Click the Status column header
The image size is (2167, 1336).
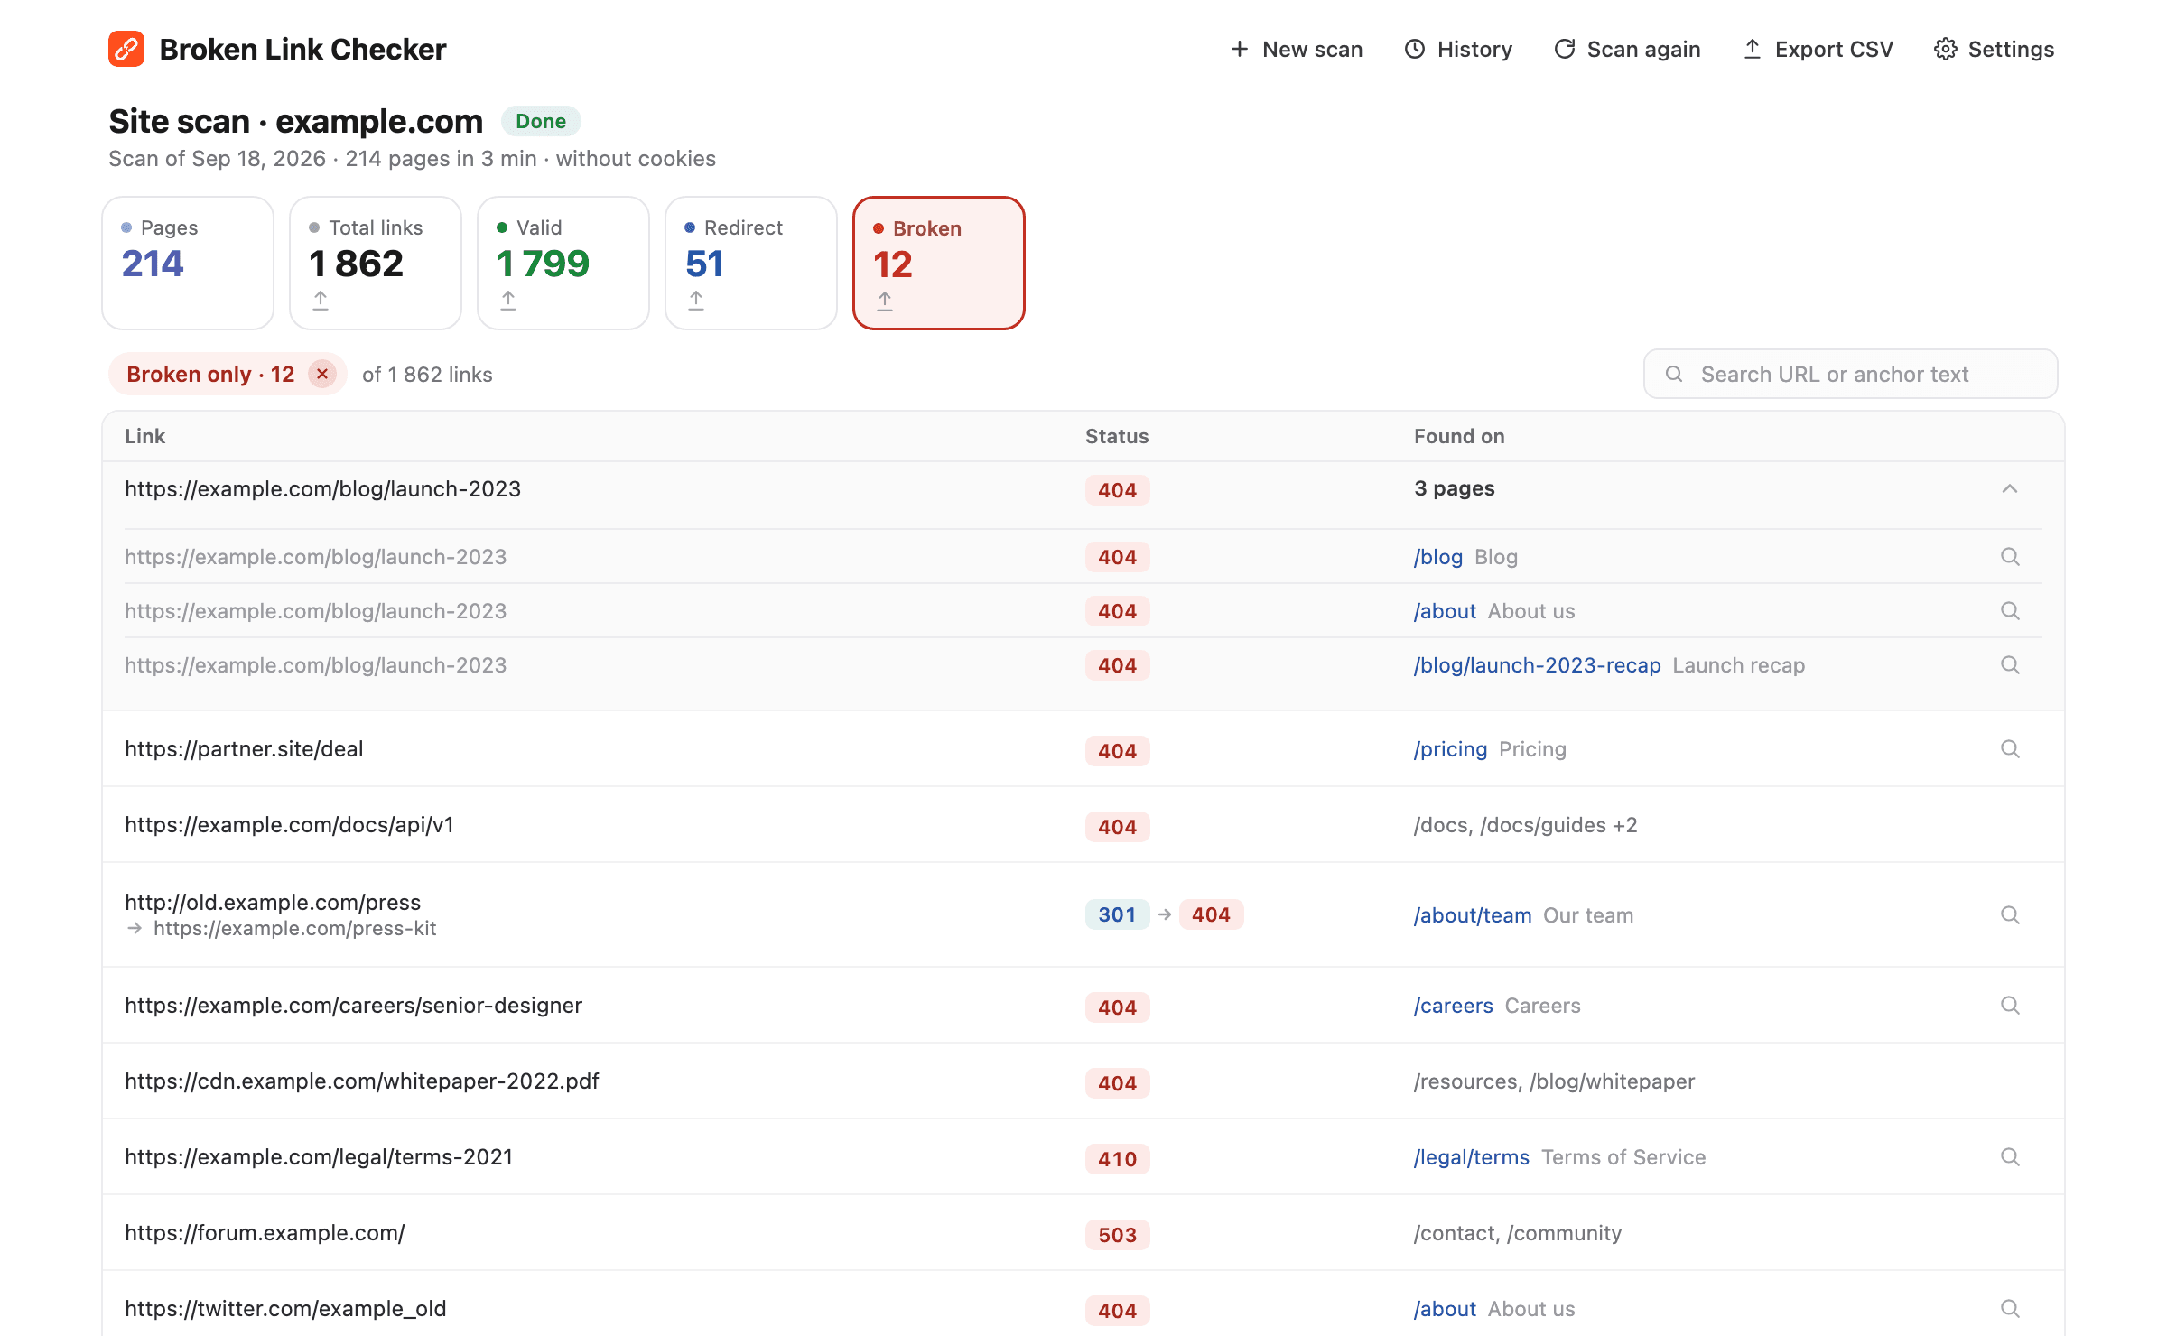1117,436
